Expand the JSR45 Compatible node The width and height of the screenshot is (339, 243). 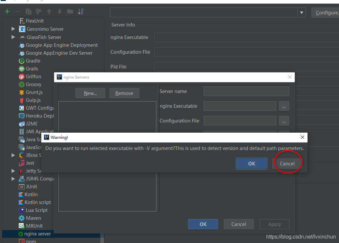point(13,178)
